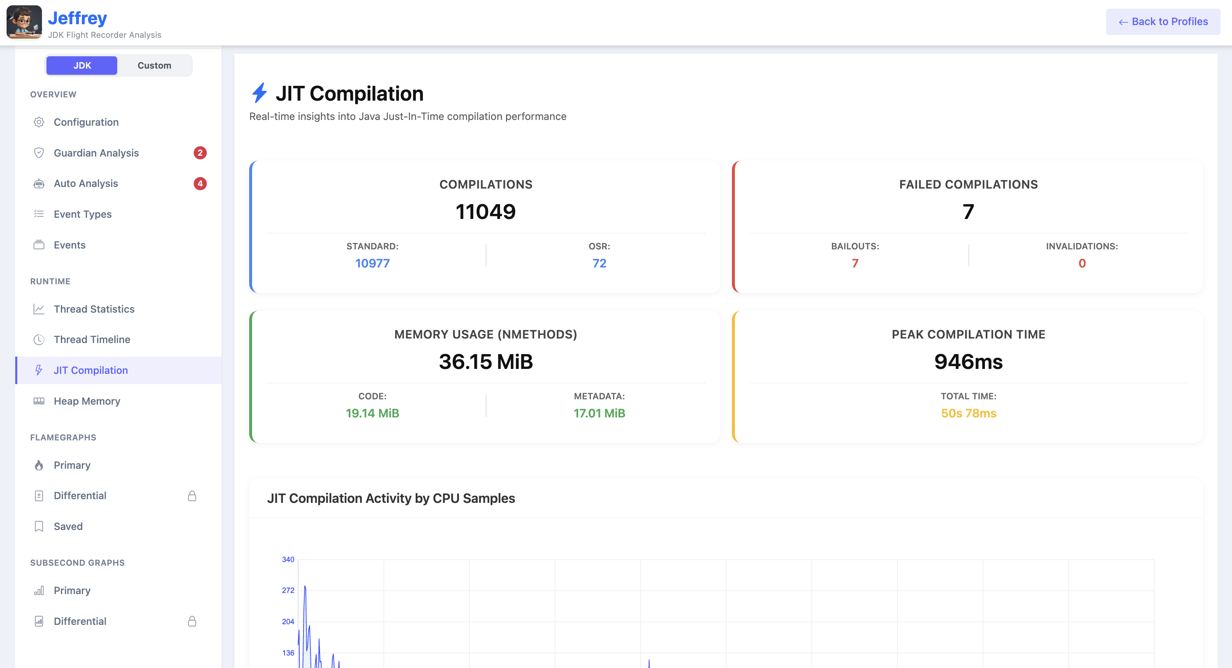The height and width of the screenshot is (668, 1232).
Task: Open Saved flamegraphs
Action: (68, 527)
